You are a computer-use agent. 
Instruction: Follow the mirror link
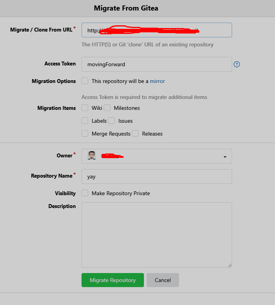(x=157, y=81)
